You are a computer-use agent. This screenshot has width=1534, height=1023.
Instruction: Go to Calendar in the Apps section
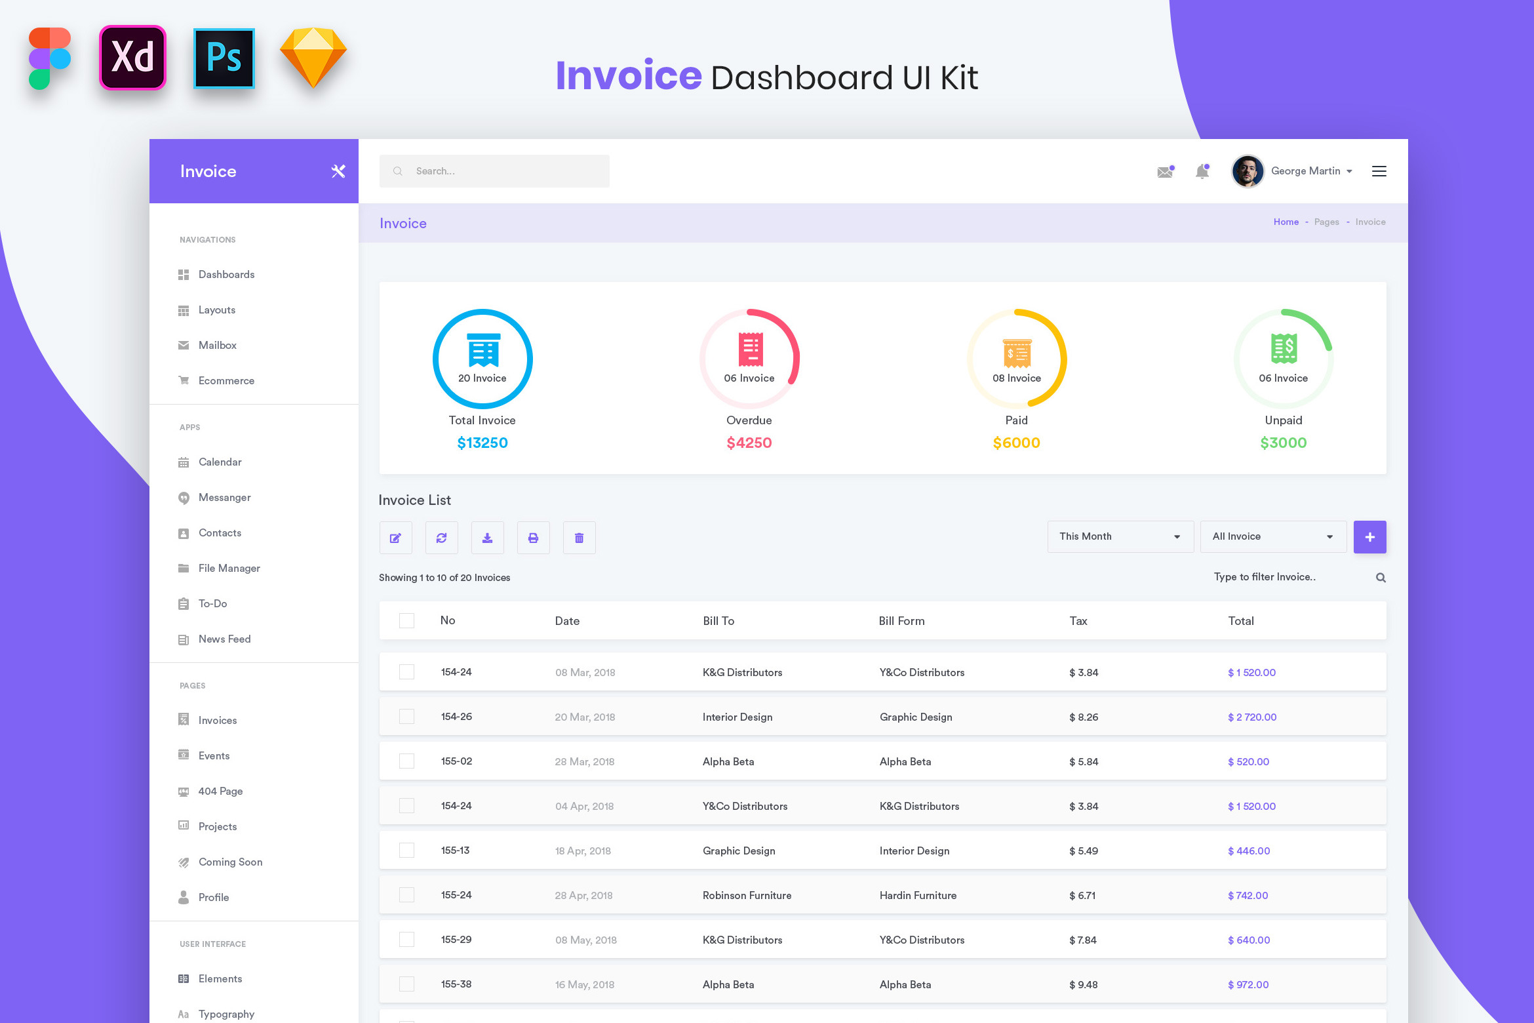click(220, 462)
